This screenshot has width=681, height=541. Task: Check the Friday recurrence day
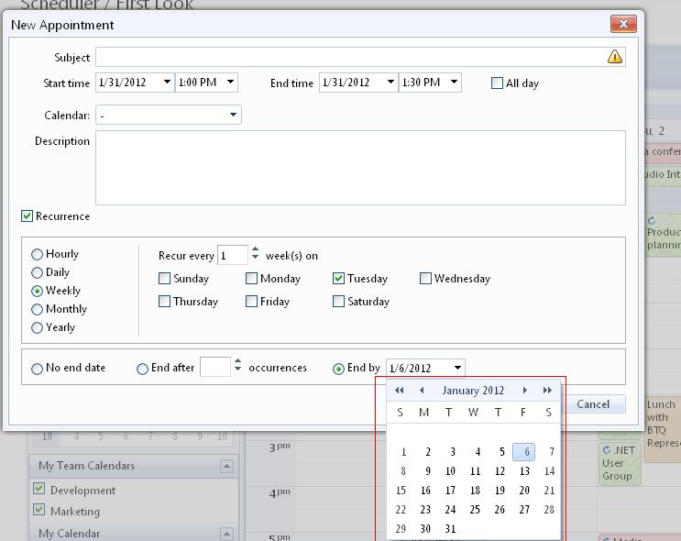251,302
